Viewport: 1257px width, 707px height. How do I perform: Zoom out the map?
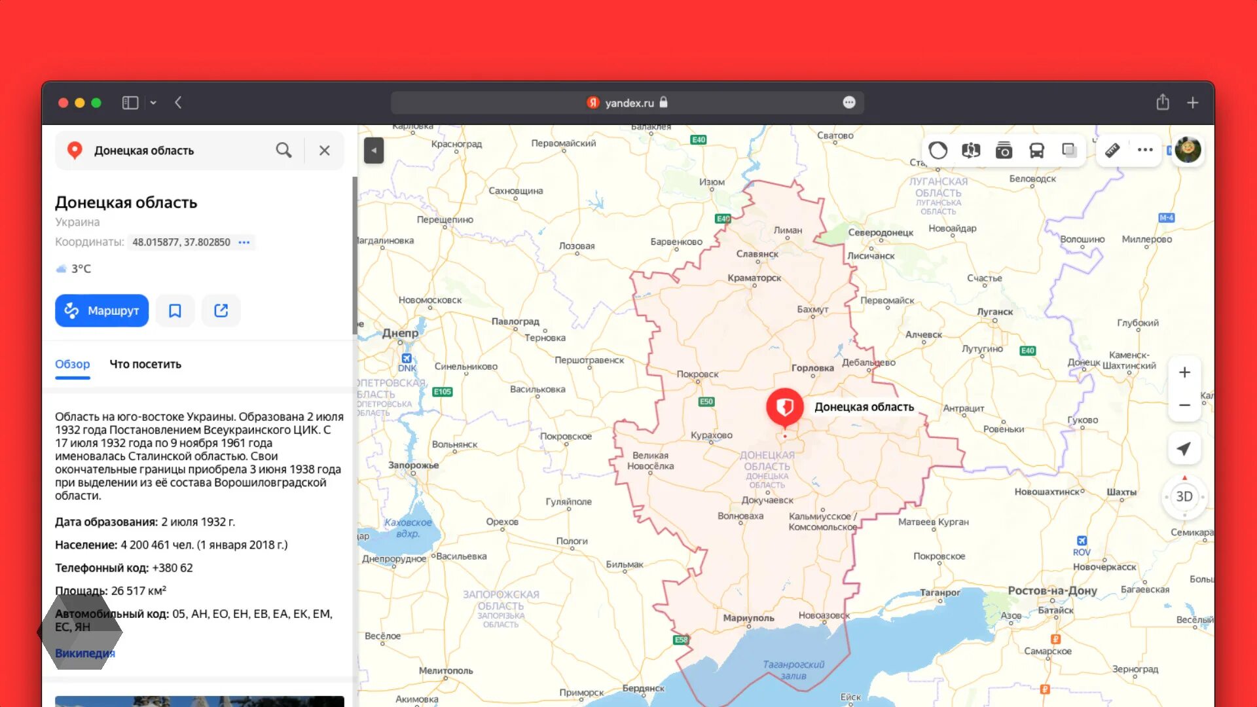pos(1184,405)
